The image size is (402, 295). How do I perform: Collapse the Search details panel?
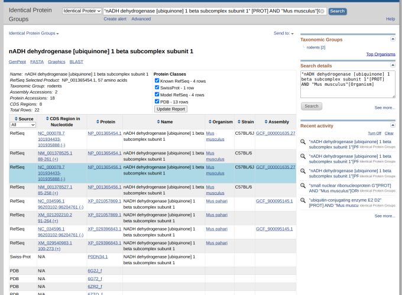pos(393,65)
